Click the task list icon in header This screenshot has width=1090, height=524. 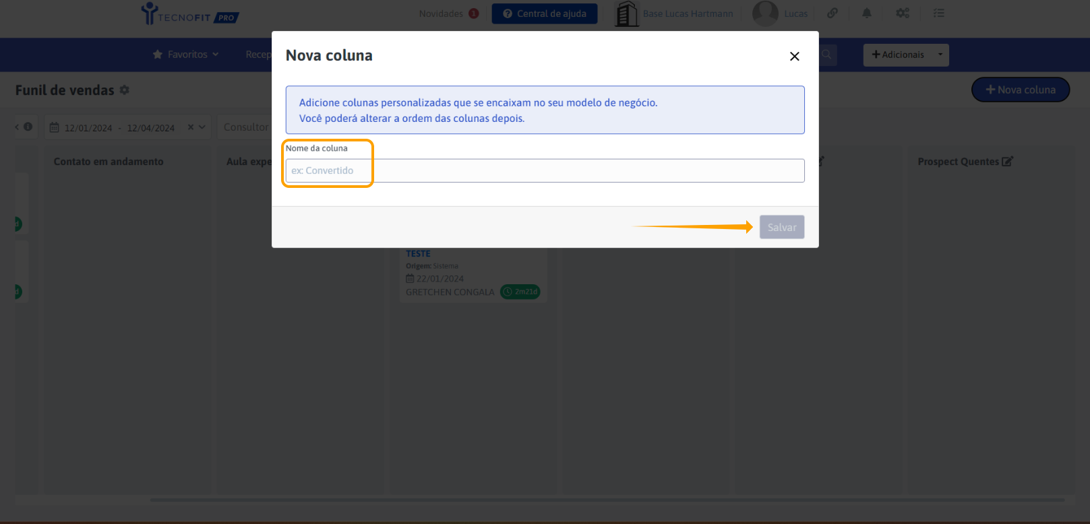coord(938,13)
